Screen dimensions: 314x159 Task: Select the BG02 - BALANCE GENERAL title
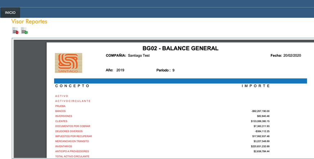pos(181,48)
